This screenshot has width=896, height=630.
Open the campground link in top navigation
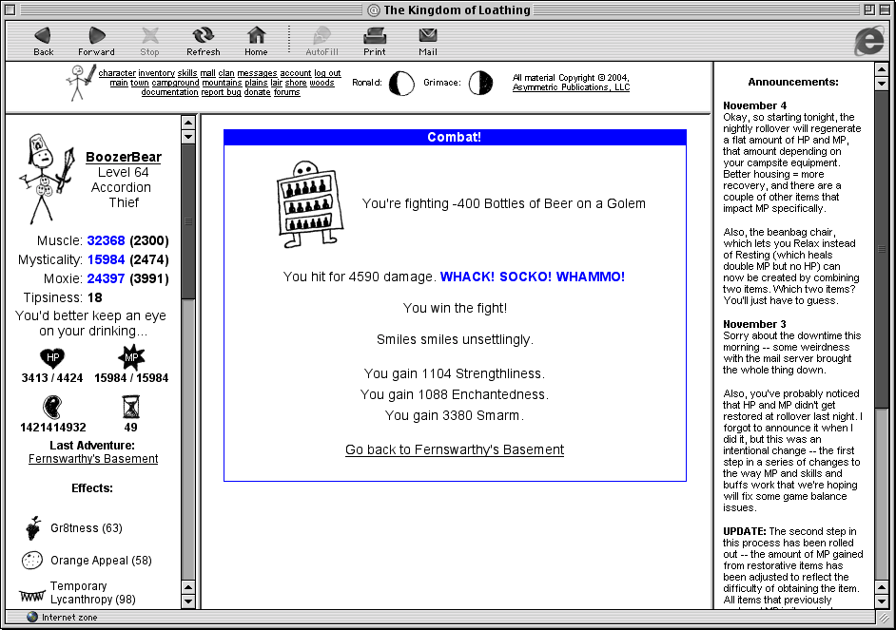[x=176, y=83]
